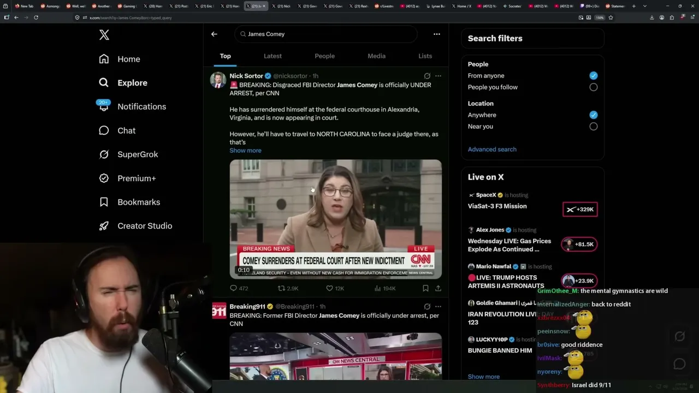
Task: Repost Nick Sortor's post
Action: [288, 288]
